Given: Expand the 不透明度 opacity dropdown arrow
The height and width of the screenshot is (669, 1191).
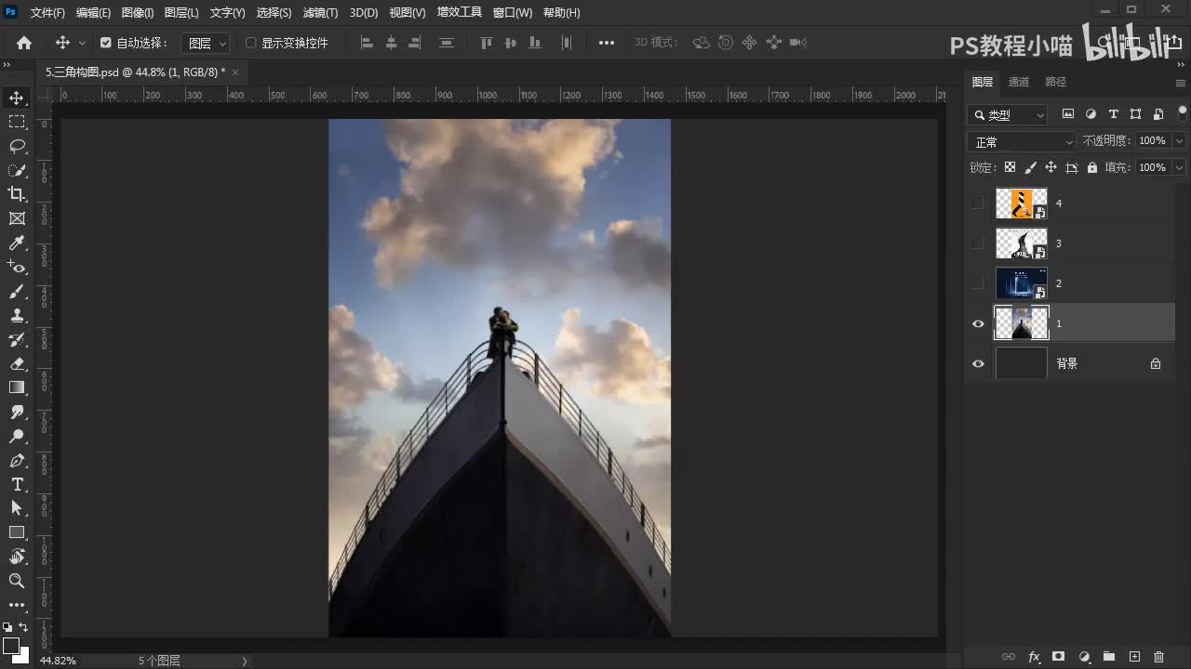Looking at the screenshot, I should 1179,141.
